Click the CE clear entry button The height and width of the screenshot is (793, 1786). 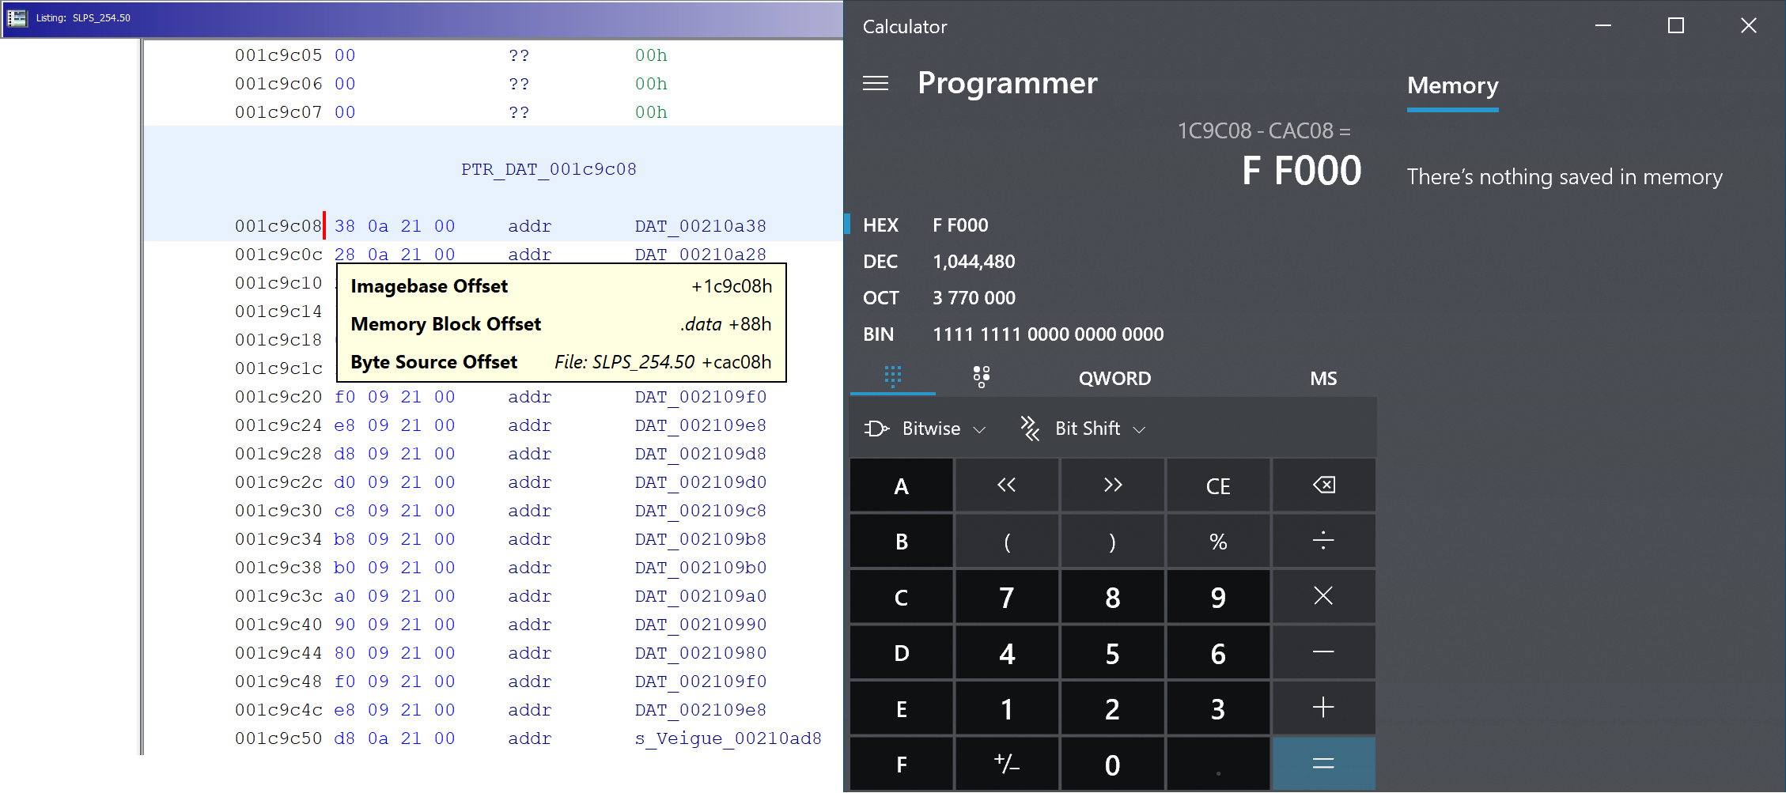1217,485
